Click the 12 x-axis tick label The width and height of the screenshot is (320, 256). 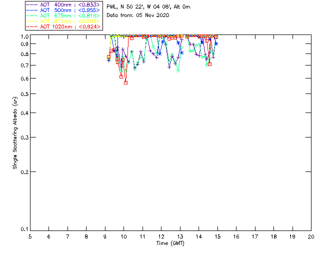[161, 236]
